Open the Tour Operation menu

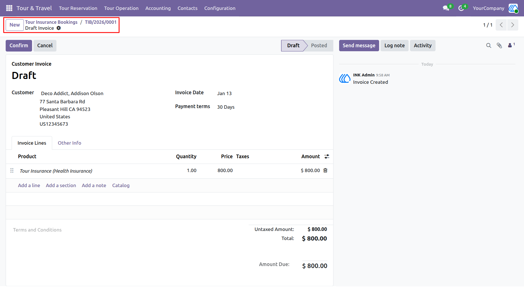121,8
